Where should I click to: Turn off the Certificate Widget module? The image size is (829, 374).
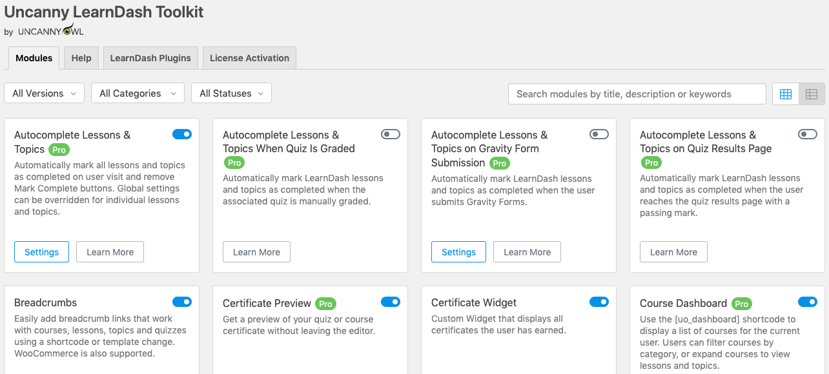(599, 302)
